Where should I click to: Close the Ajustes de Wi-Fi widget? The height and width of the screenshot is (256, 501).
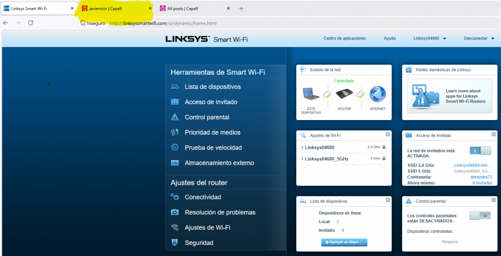(387, 134)
